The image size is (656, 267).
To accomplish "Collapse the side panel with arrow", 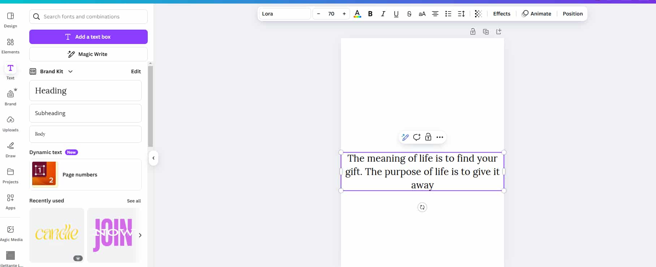I will (x=154, y=158).
